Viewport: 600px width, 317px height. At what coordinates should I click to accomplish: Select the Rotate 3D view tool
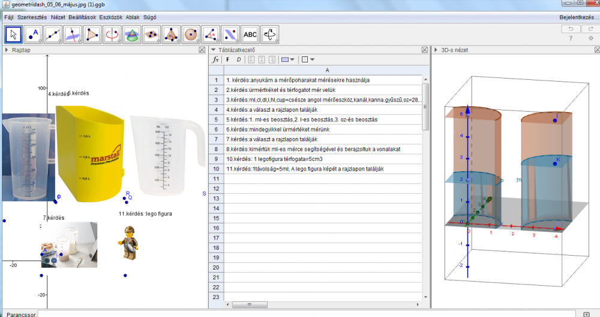click(270, 34)
